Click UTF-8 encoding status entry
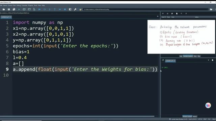This screenshot has width=216, height=121. tap(200, 119)
